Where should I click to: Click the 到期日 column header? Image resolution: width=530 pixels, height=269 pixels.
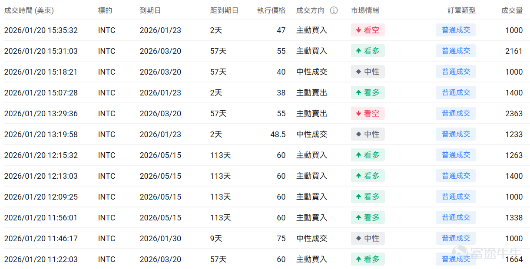point(150,10)
